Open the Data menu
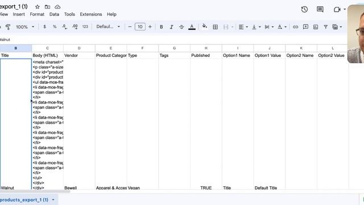This screenshot has height=205, width=364. pos(54,14)
